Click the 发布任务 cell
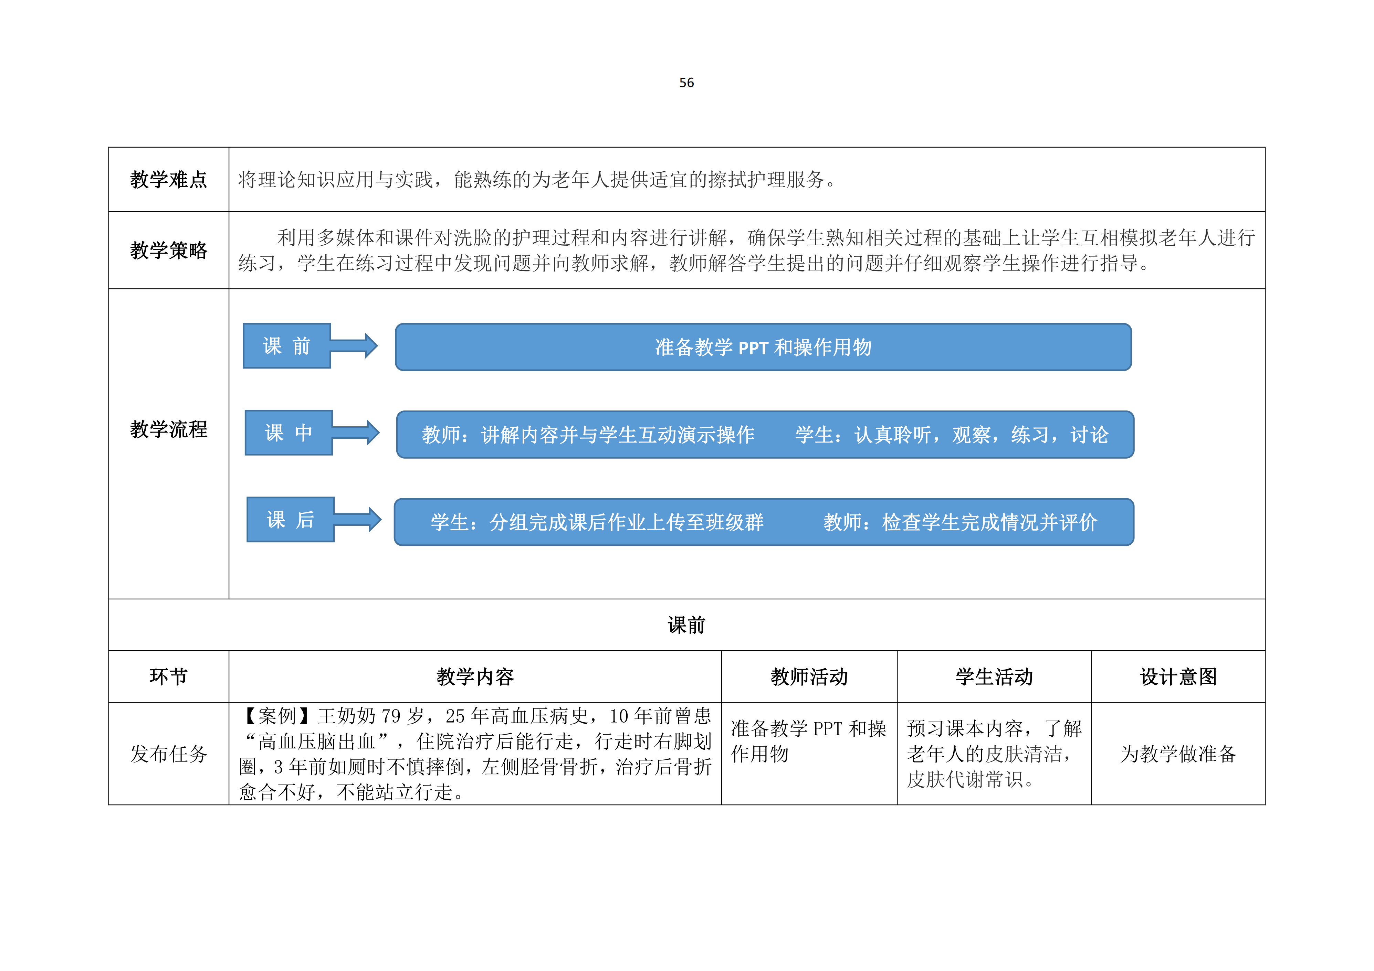 click(x=168, y=754)
